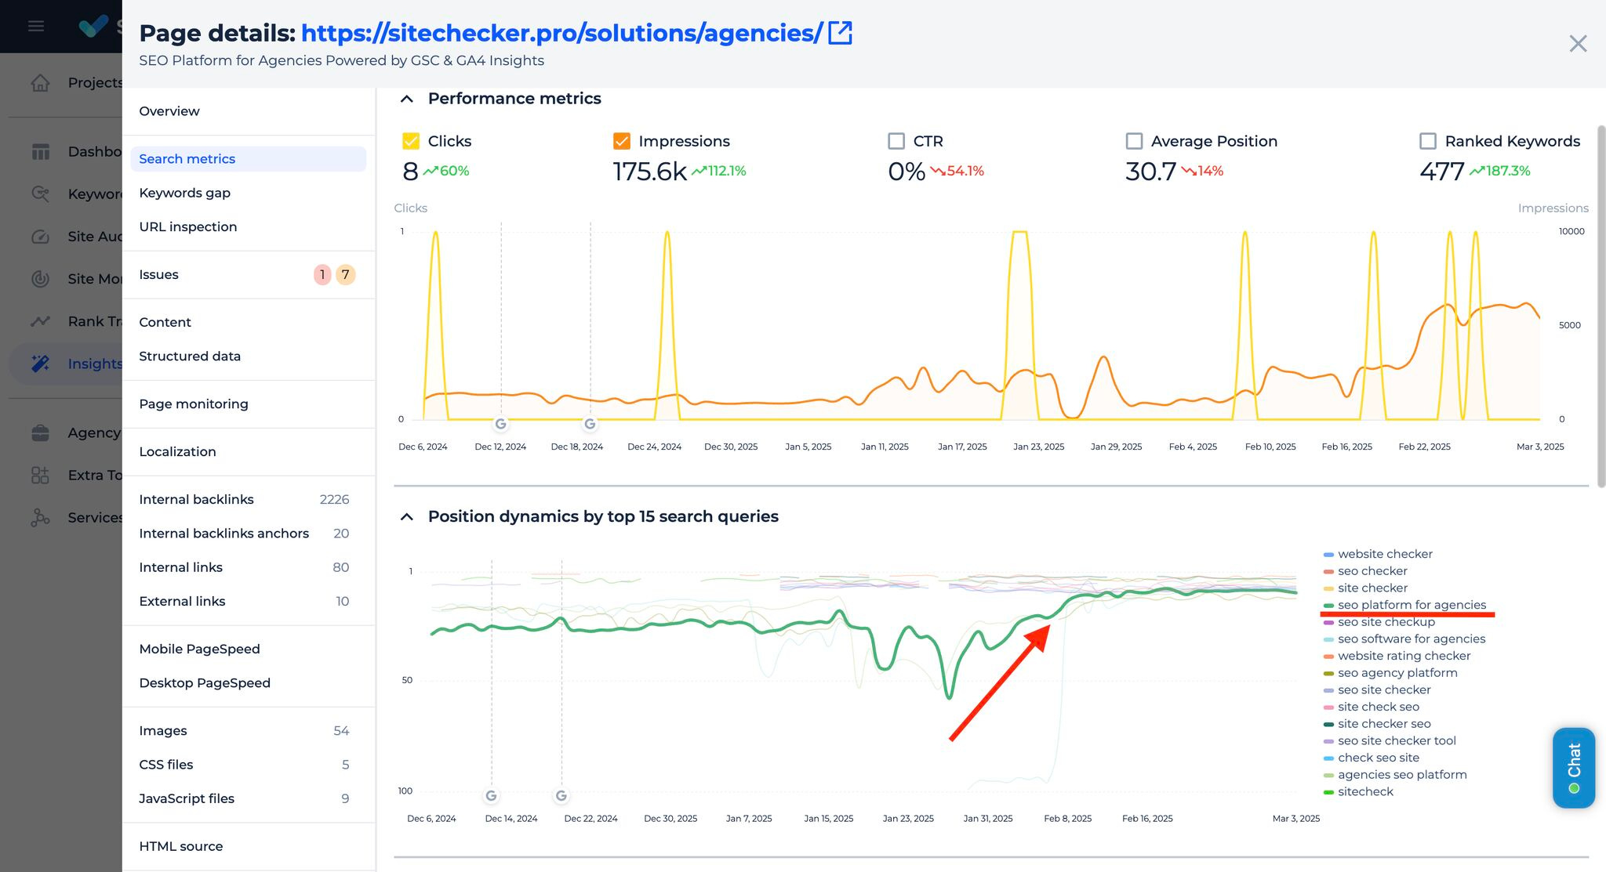Open the hamburger menu icon
Image resolution: width=1606 pixels, height=872 pixels.
click(35, 26)
